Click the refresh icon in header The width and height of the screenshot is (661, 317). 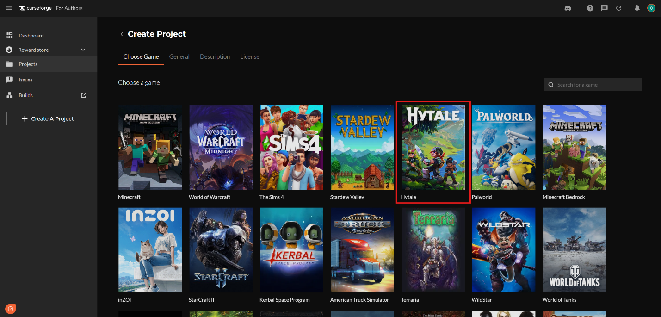point(618,8)
